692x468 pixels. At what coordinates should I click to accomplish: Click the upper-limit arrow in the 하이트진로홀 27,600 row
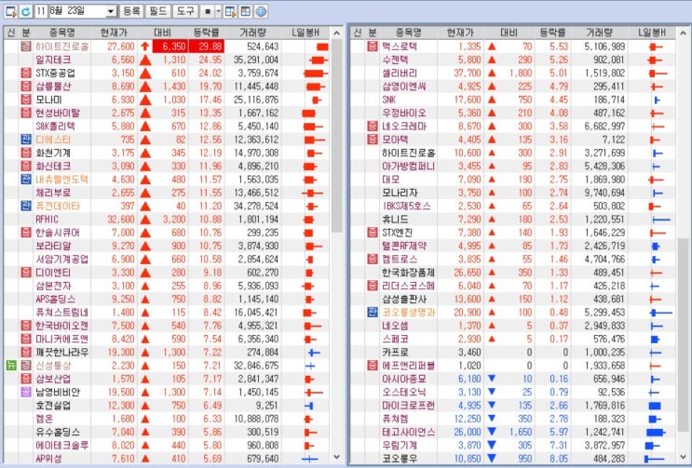tap(145, 47)
